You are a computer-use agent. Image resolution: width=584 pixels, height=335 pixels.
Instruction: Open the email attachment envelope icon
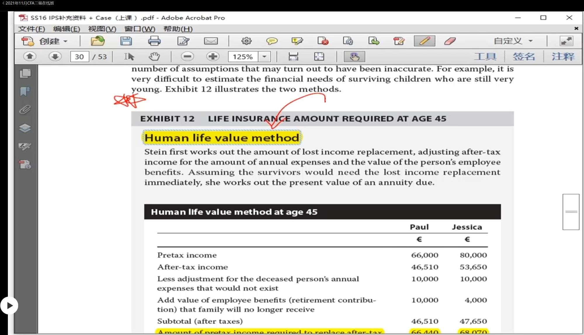pyautogui.click(x=211, y=41)
